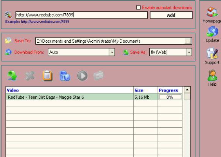The height and width of the screenshot is (157, 221).
Task: Open the Download From Auto dropdown arrow
Action: click(112, 52)
